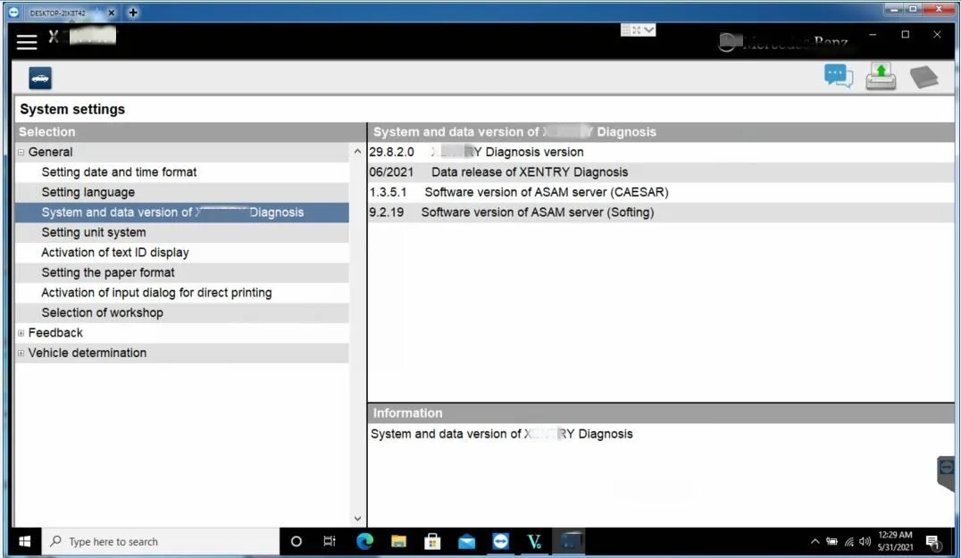The width and height of the screenshot is (961, 558).
Task: Click the Vehicle determination label
Action: pyautogui.click(x=87, y=353)
